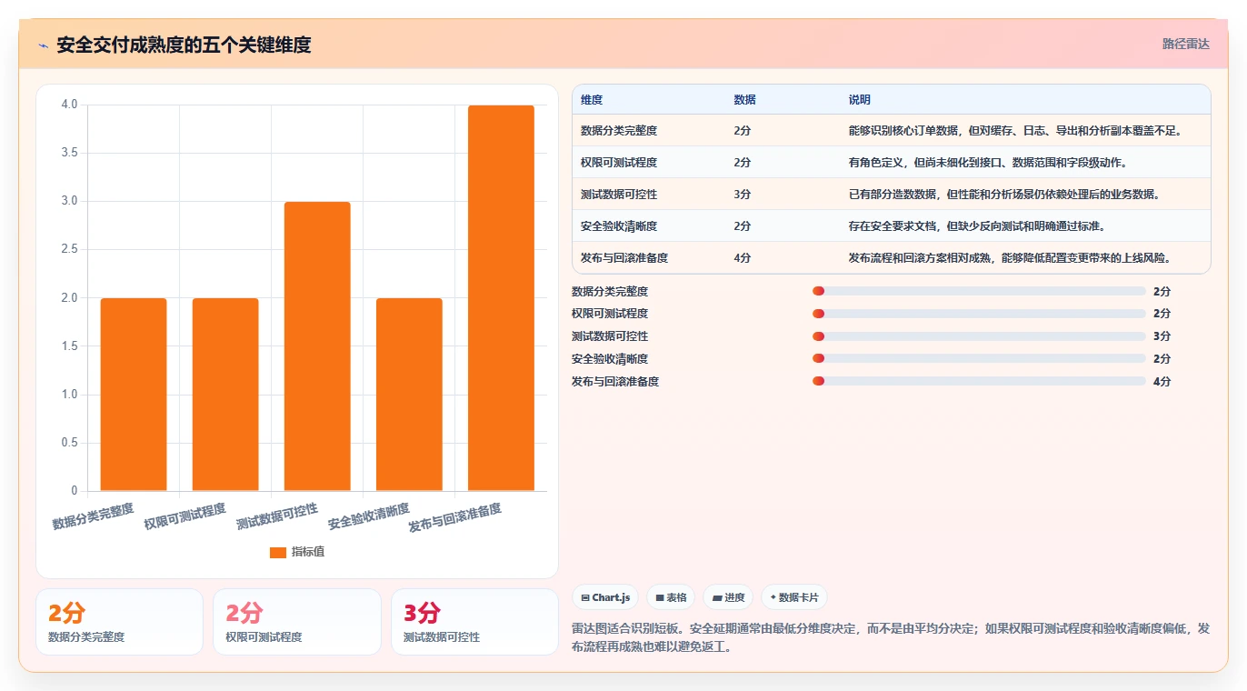1247x691 pixels.
Task: Click the 权限可测试程度 bar in chart
Action: pyautogui.click(x=225, y=395)
